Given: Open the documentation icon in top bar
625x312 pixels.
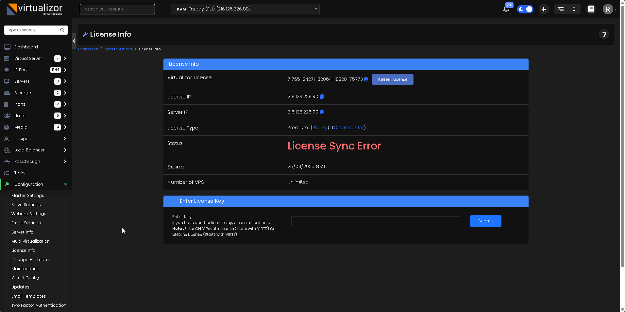Looking at the screenshot, I should click(x=591, y=9).
